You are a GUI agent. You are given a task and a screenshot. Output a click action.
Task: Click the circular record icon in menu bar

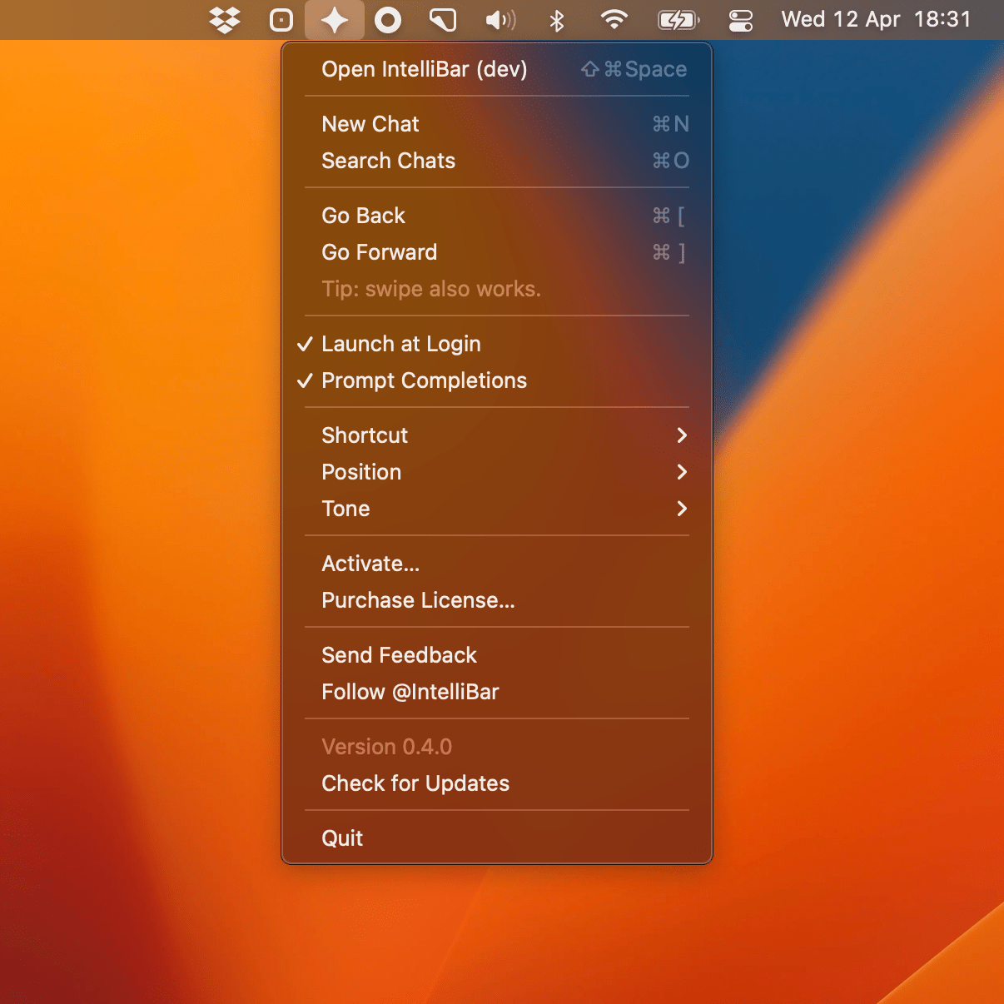click(388, 20)
